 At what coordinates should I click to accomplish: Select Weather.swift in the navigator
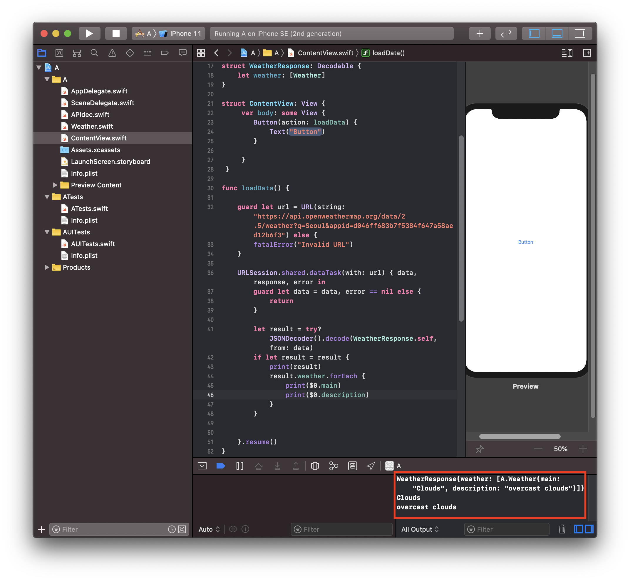92,126
